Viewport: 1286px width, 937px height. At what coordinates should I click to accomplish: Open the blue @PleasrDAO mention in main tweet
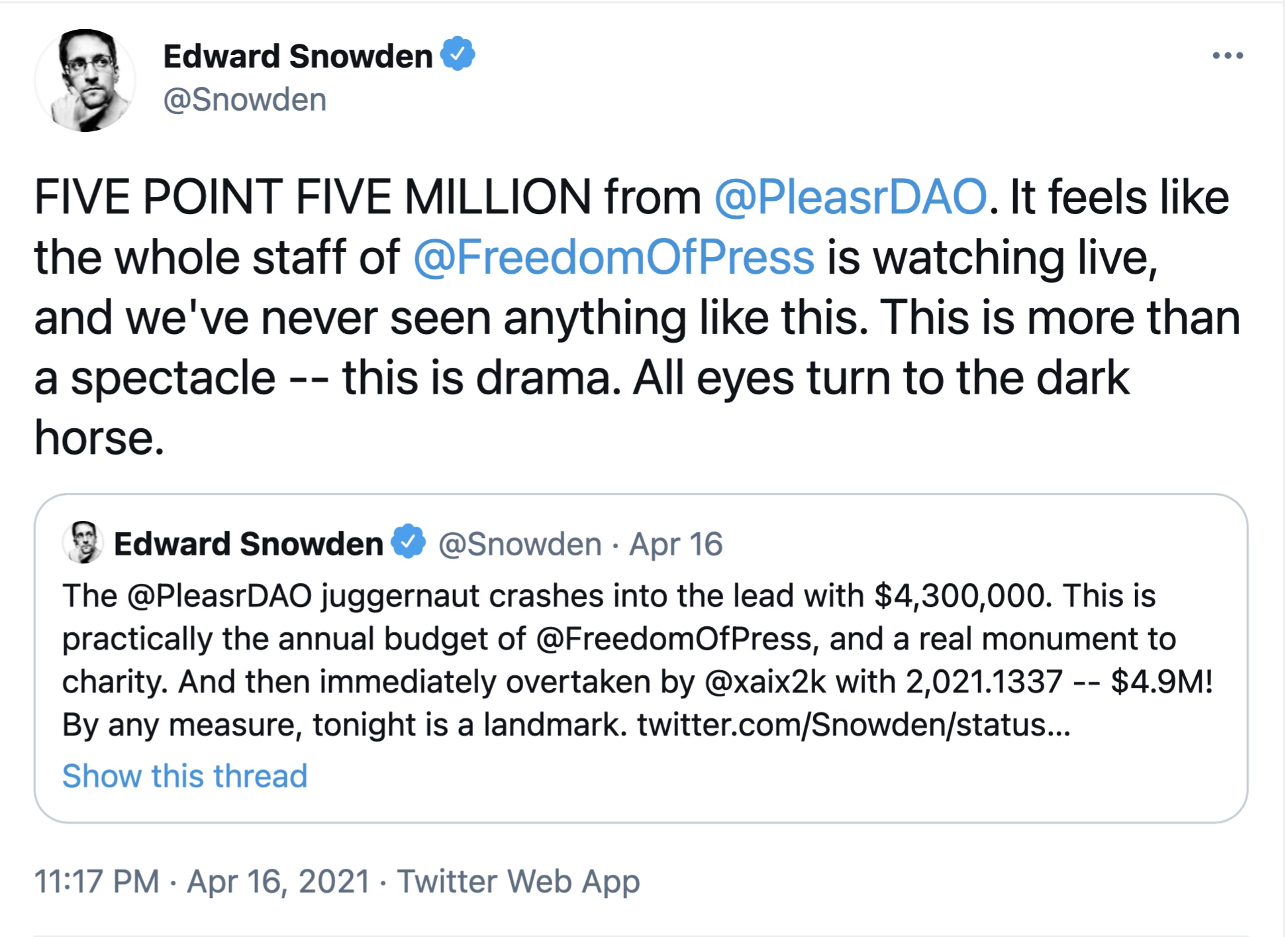(x=850, y=197)
